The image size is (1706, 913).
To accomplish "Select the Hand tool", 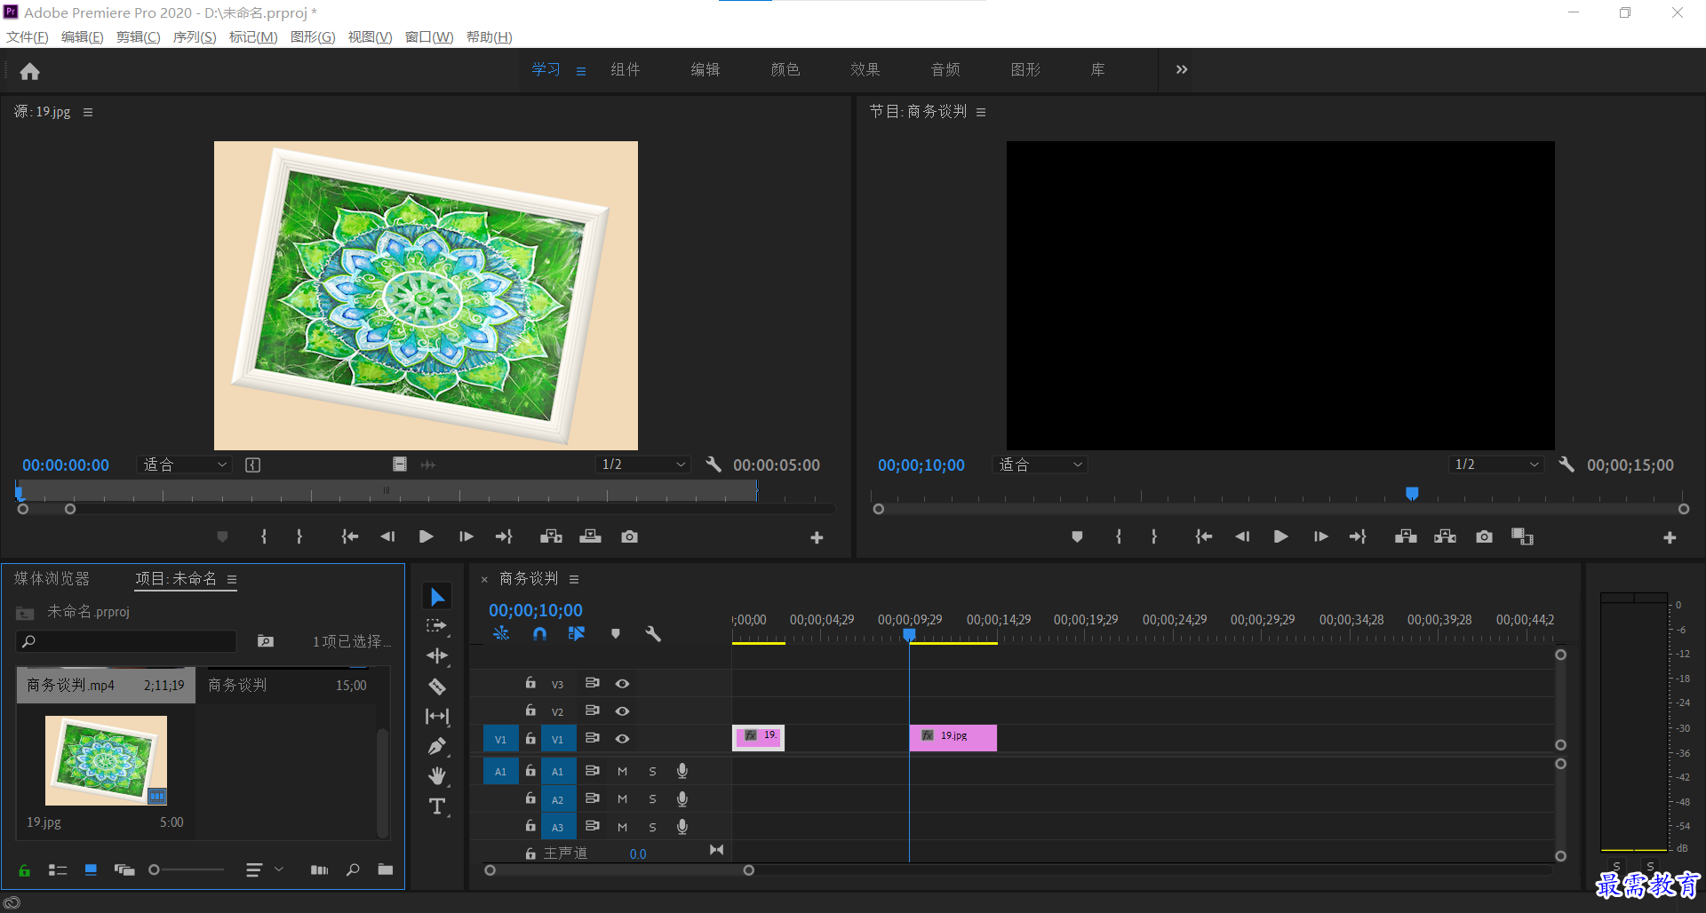I will (x=437, y=776).
